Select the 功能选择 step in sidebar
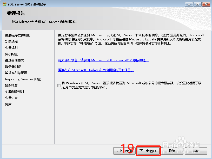The height and width of the screenshot is (159, 212). tap(11, 42)
